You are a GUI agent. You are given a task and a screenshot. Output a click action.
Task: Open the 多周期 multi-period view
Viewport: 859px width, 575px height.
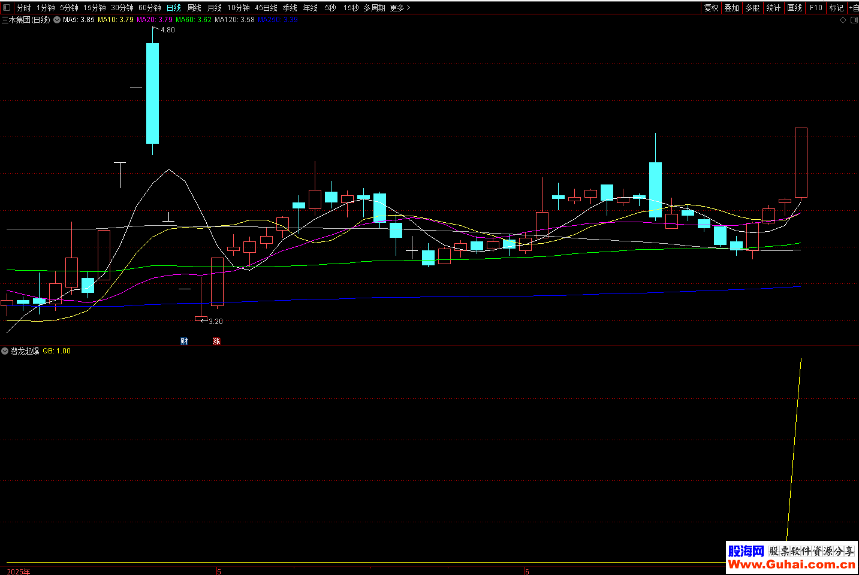374,8
